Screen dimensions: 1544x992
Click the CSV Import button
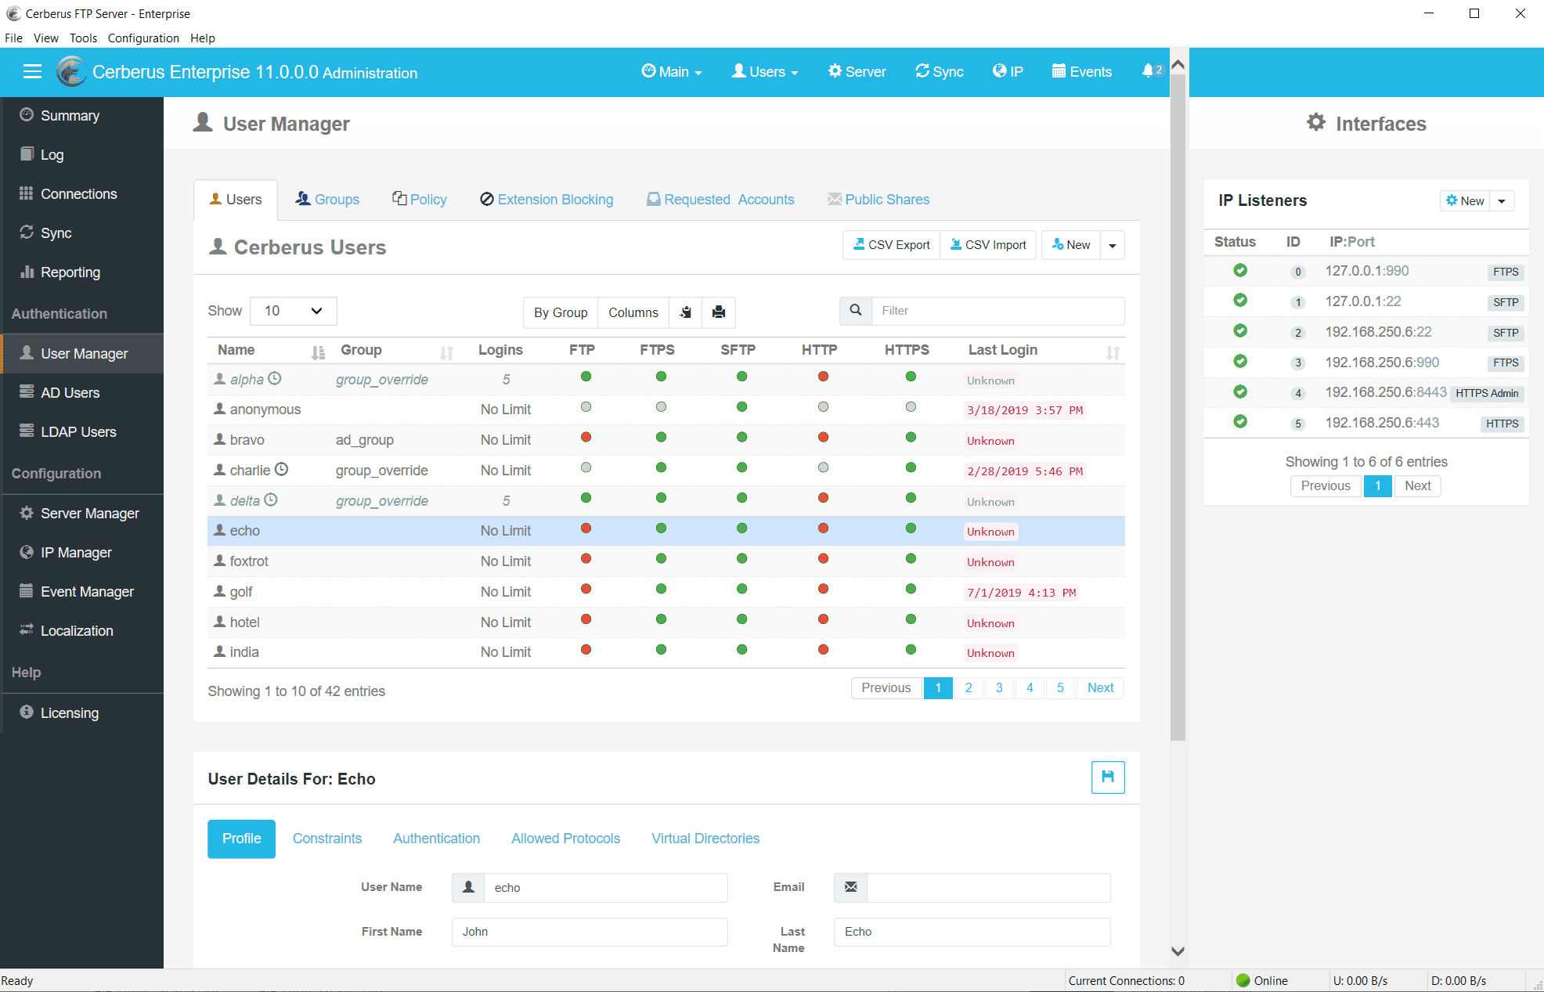[x=987, y=244]
